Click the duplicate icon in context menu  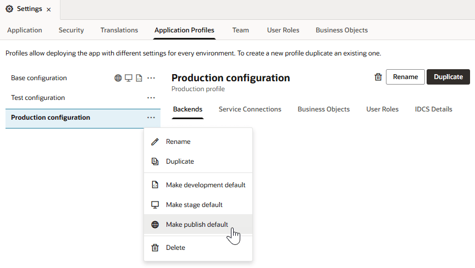coord(155,161)
